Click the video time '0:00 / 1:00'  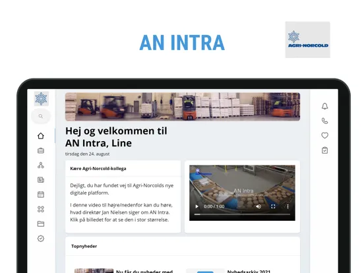tap(214, 206)
